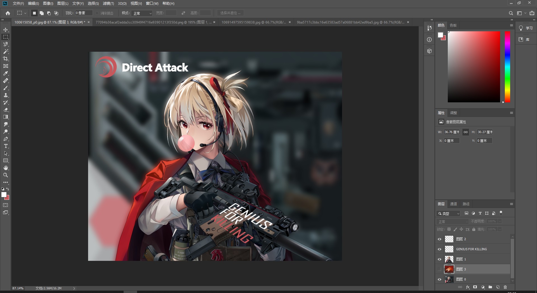
Task: Toggle the layer filter on/off switch
Action: pos(501,213)
